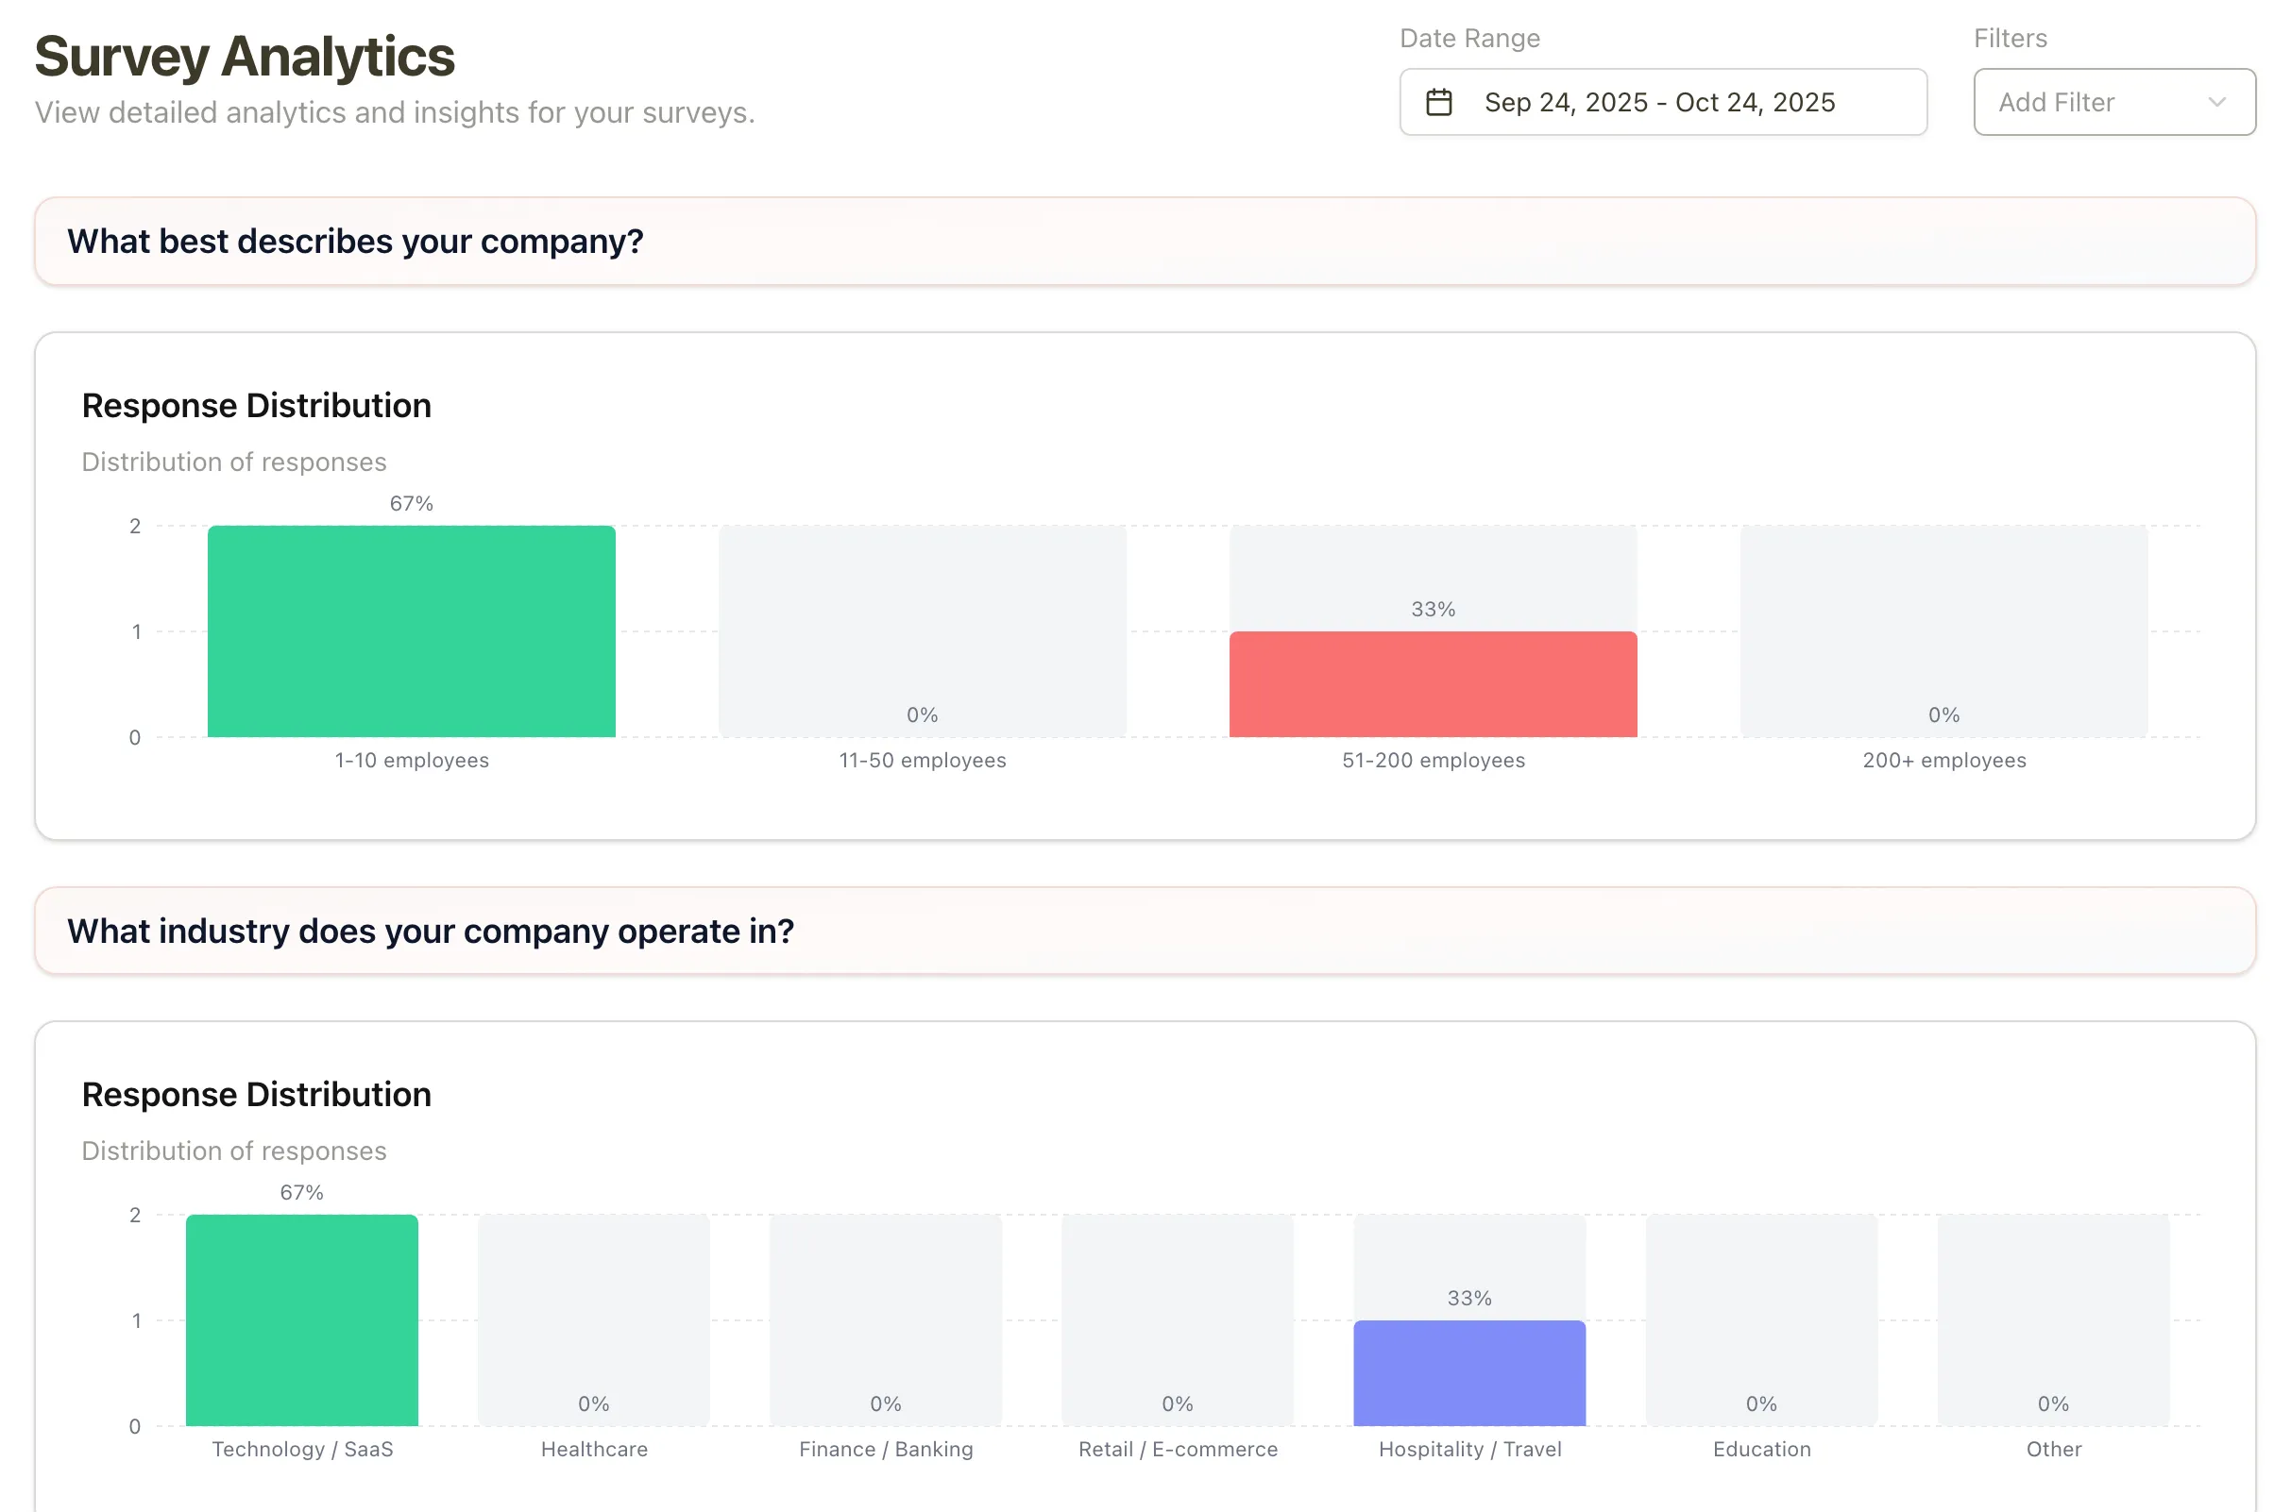Click the Response Distribution heading
The image size is (2291, 1512).
[256, 405]
